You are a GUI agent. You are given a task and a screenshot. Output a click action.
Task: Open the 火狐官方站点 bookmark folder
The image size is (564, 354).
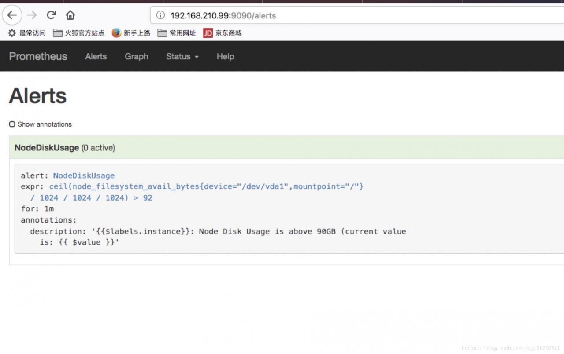79,33
